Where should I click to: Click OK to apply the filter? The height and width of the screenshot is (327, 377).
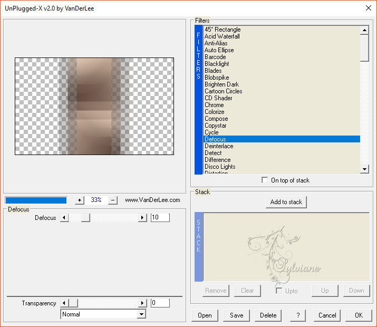click(x=359, y=315)
